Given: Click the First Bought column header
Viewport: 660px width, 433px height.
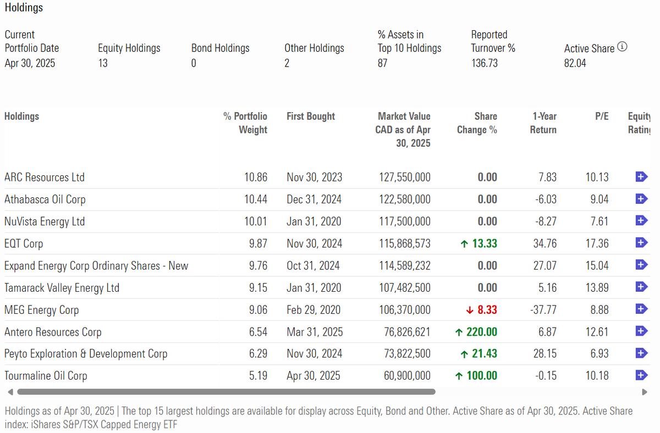Looking at the screenshot, I should click(311, 116).
